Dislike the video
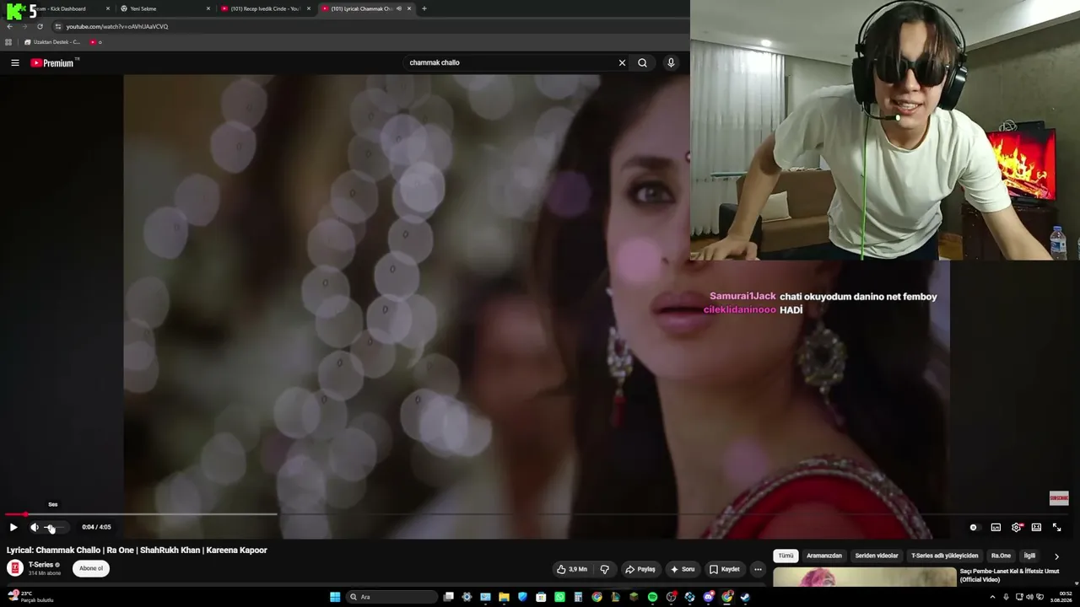1080x607 pixels. pos(604,569)
